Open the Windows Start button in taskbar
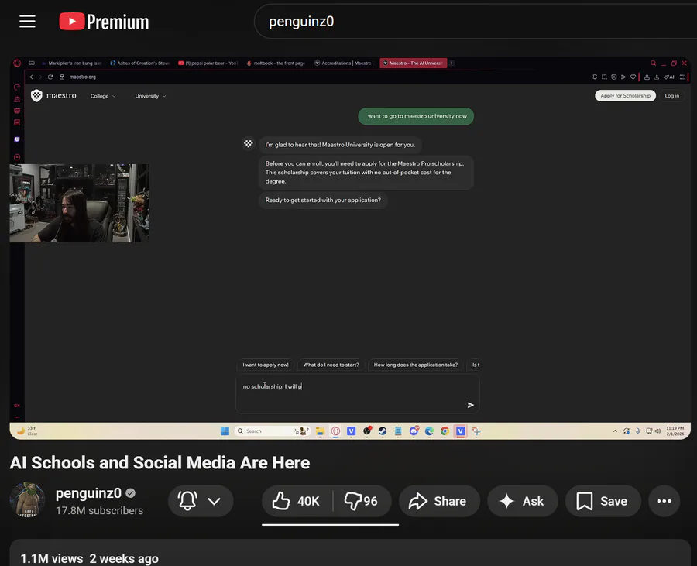The height and width of the screenshot is (566, 697). point(225,431)
